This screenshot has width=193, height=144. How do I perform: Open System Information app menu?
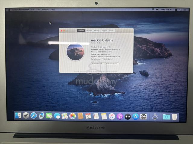(x=21, y=10)
